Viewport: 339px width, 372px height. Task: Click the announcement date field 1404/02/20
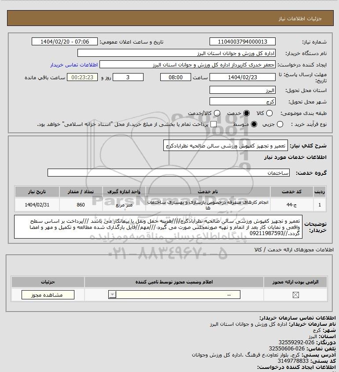tap(65, 41)
